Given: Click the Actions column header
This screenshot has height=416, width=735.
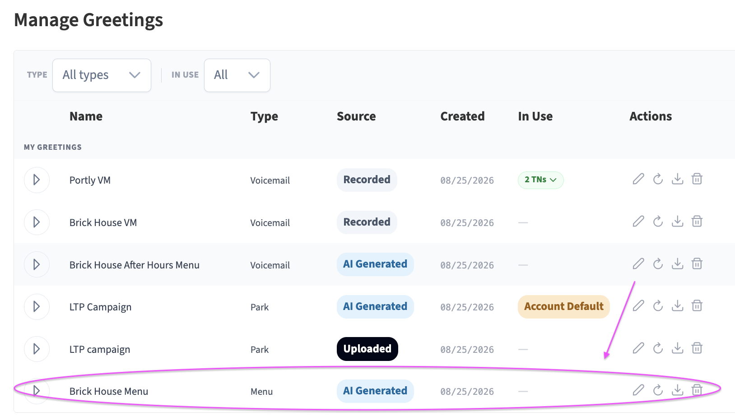Looking at the screenshot, I should click(x=651, y=116).
